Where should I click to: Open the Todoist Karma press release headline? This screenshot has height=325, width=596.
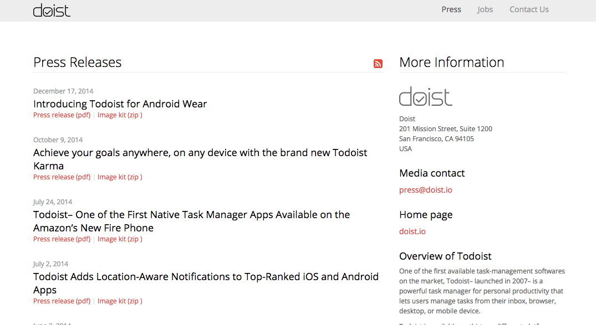(x=200, y=159)
